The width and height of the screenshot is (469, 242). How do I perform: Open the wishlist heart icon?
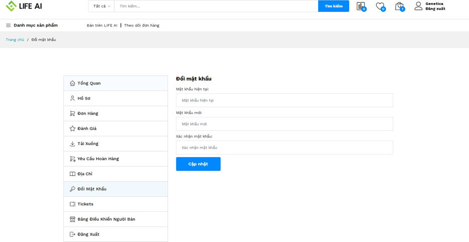[380, 6]
